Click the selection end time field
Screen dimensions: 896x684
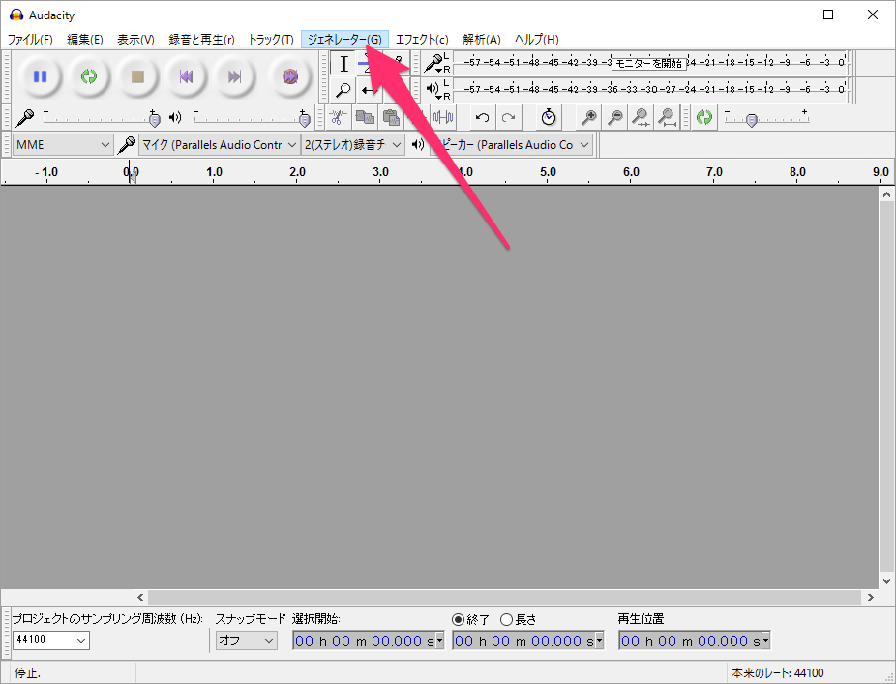[528, 640]
